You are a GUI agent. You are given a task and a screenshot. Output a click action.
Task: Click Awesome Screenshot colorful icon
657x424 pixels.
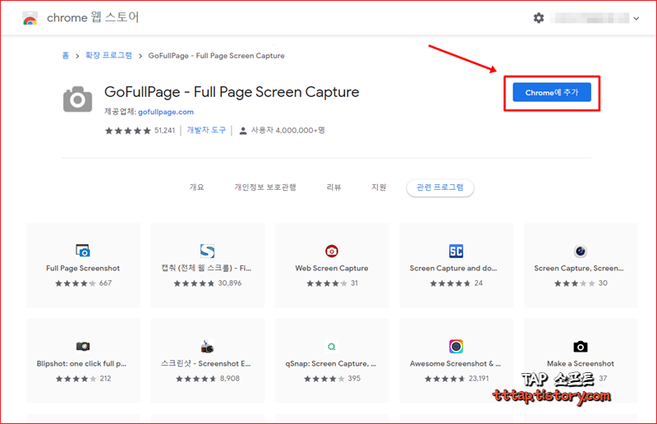pyautogui.click(x=456, y=347)
